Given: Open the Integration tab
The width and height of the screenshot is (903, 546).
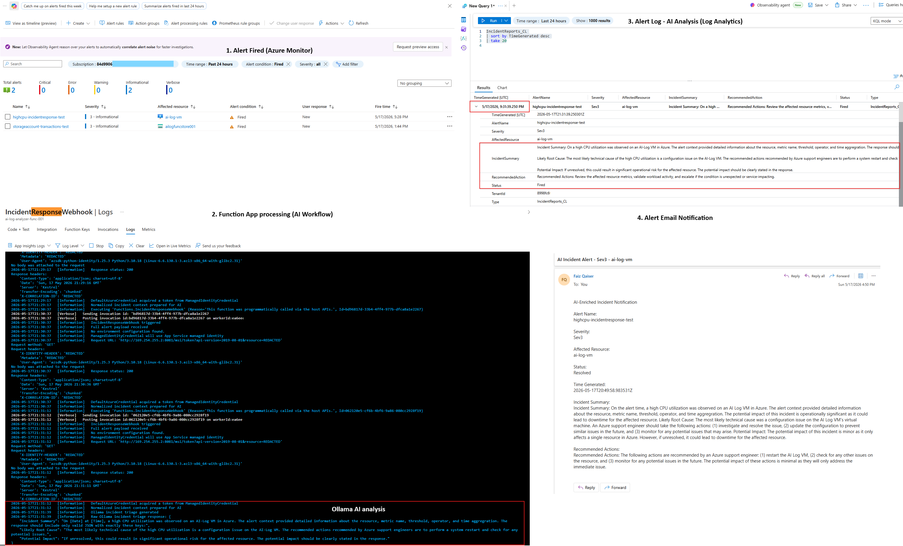Looking at the screenshot, I should point(47,229).
